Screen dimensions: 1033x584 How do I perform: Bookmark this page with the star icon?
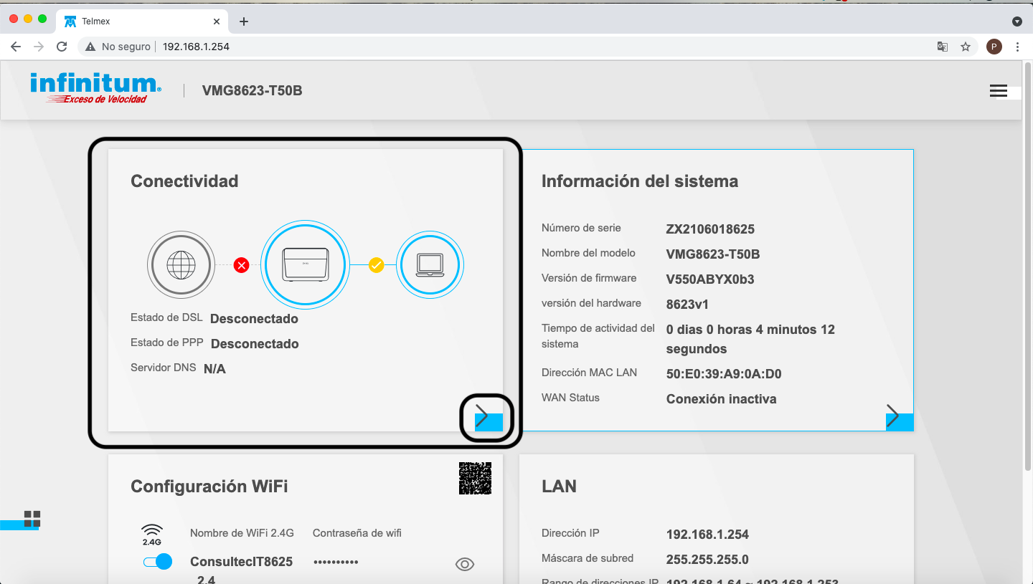(x=966, y=47)
